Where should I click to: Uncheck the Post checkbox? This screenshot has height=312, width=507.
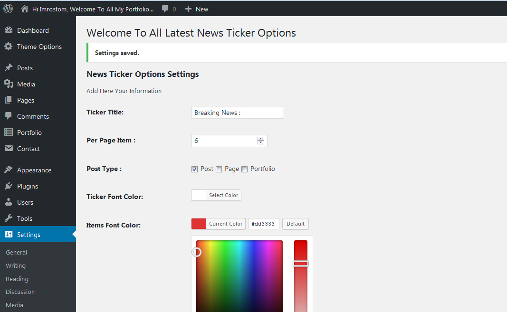194,170
